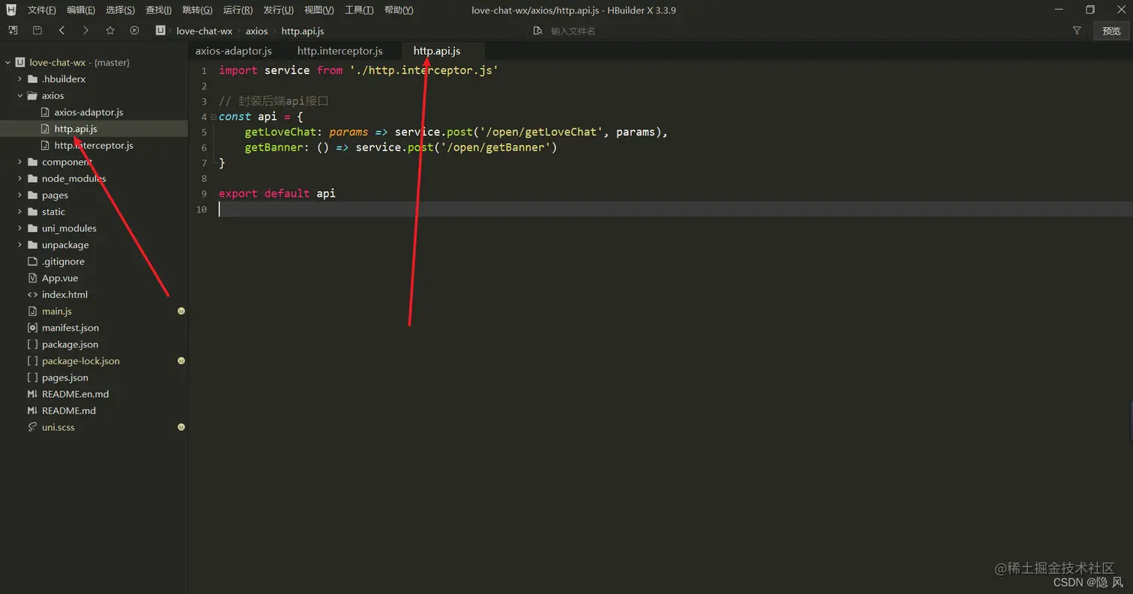Image resolution: width=1133 pixels, height=594 pixels.
Task: Click the getBanner line of code
Action: click(401, 147)
